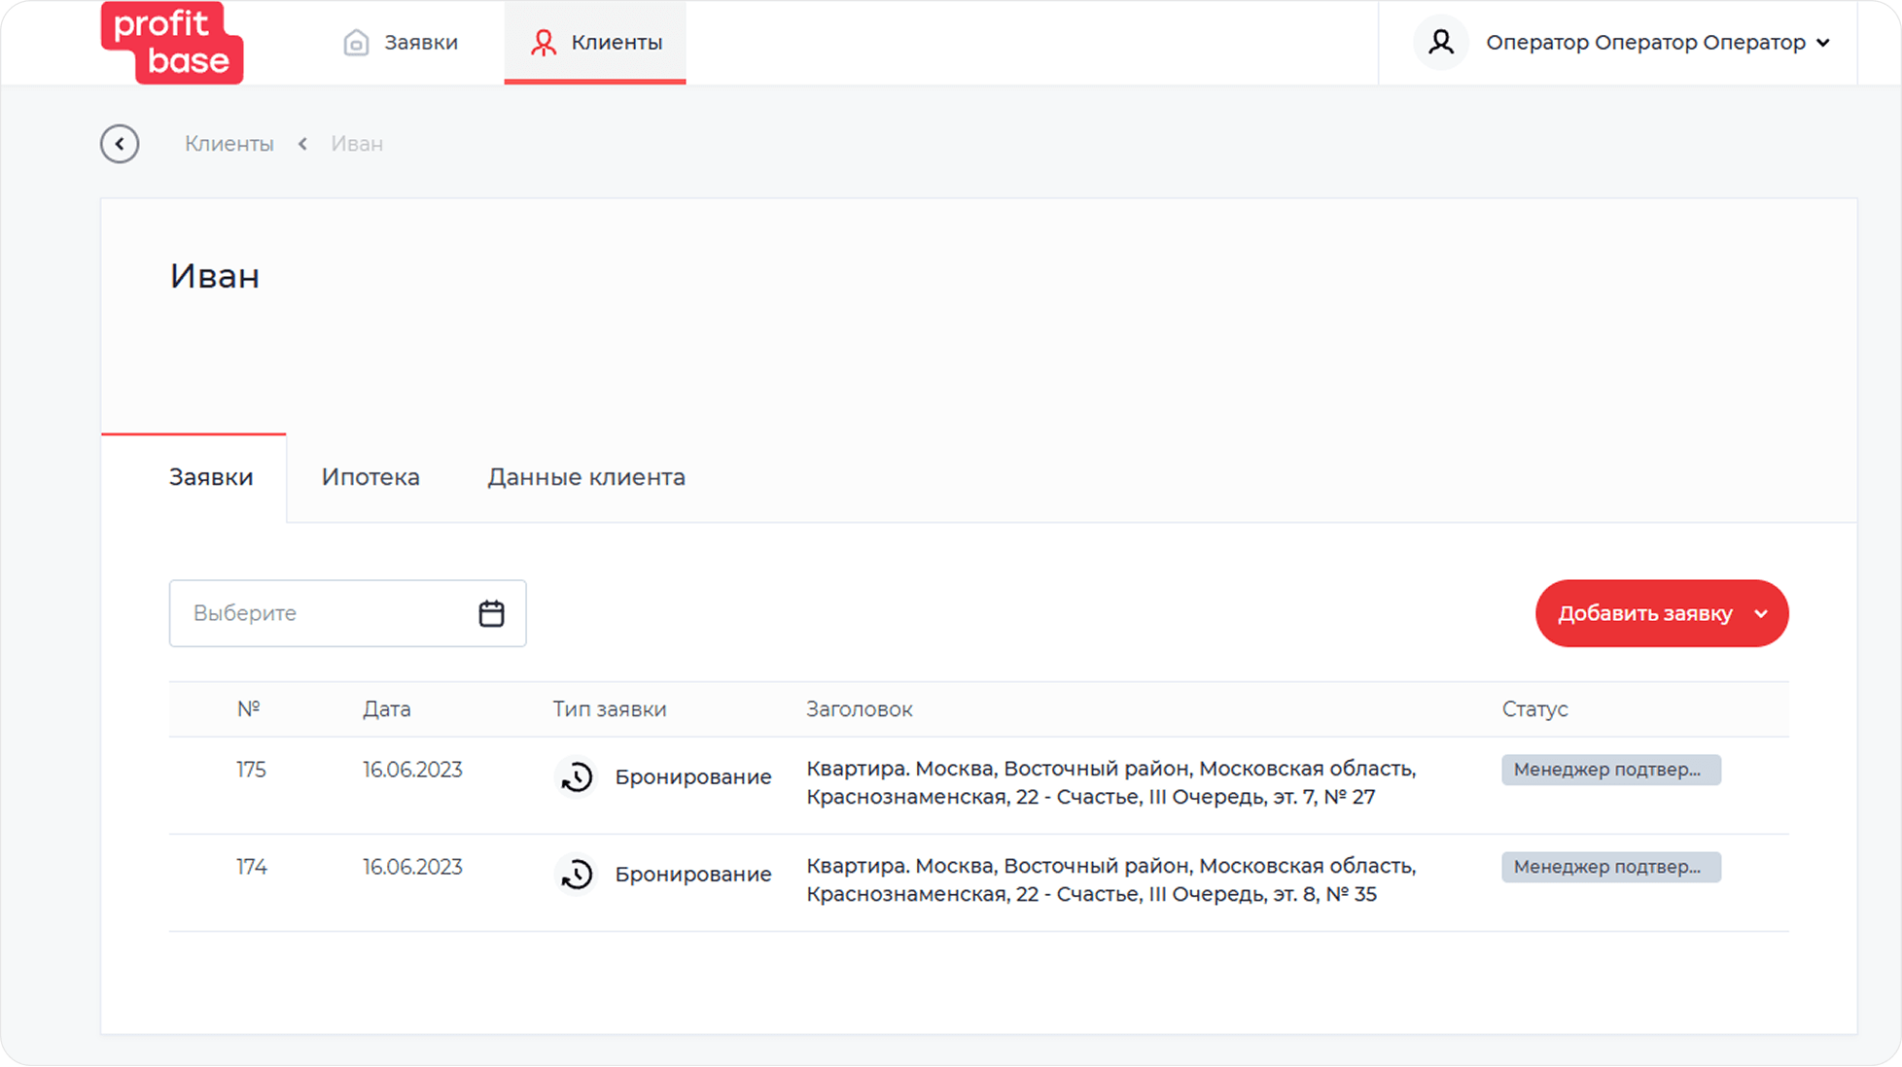This screenshot has height=1067, width=1902.
Task: Click the round back arrow button
Action: (x=120, y=144)
